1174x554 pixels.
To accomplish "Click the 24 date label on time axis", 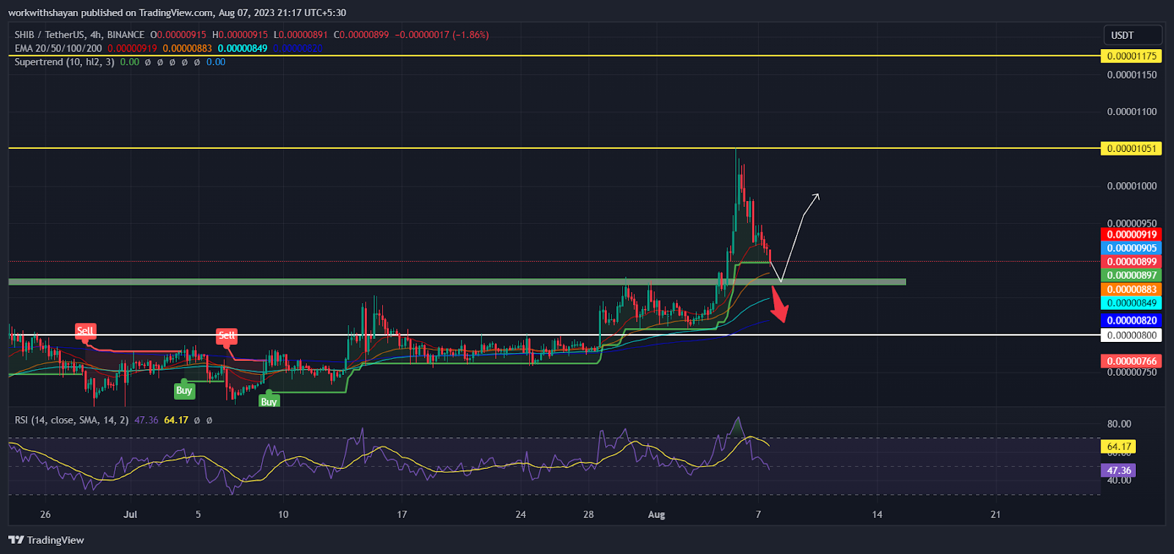I will [x=520, y=514].
